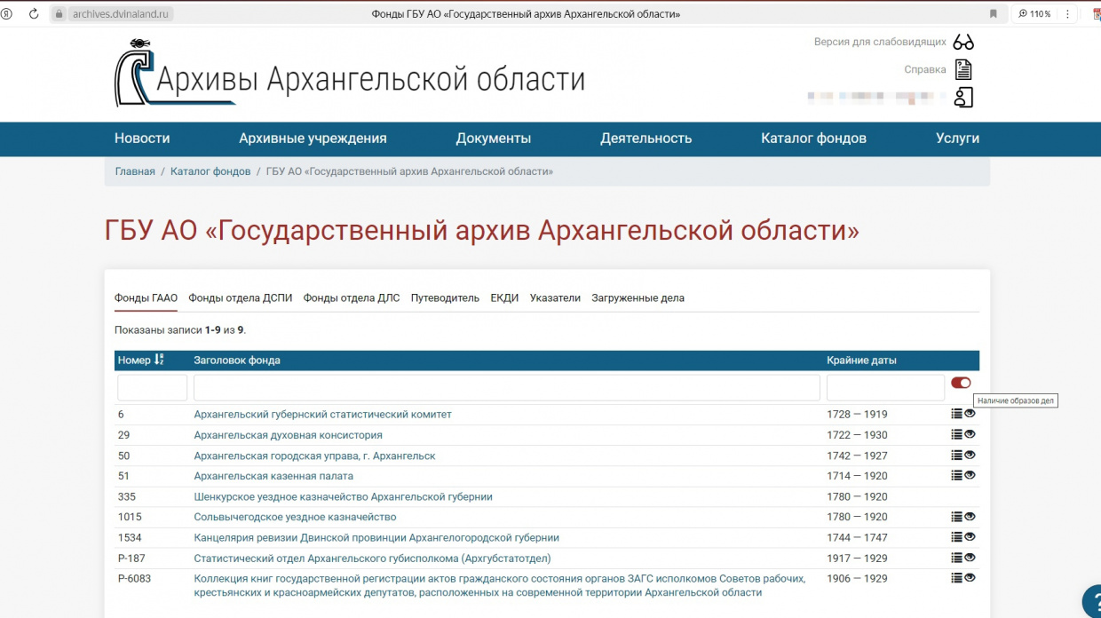Open Статистический отдел Архангельского губисполкома fund
The height and width of the screenshot is (618, 1101).
click(372, 558)
